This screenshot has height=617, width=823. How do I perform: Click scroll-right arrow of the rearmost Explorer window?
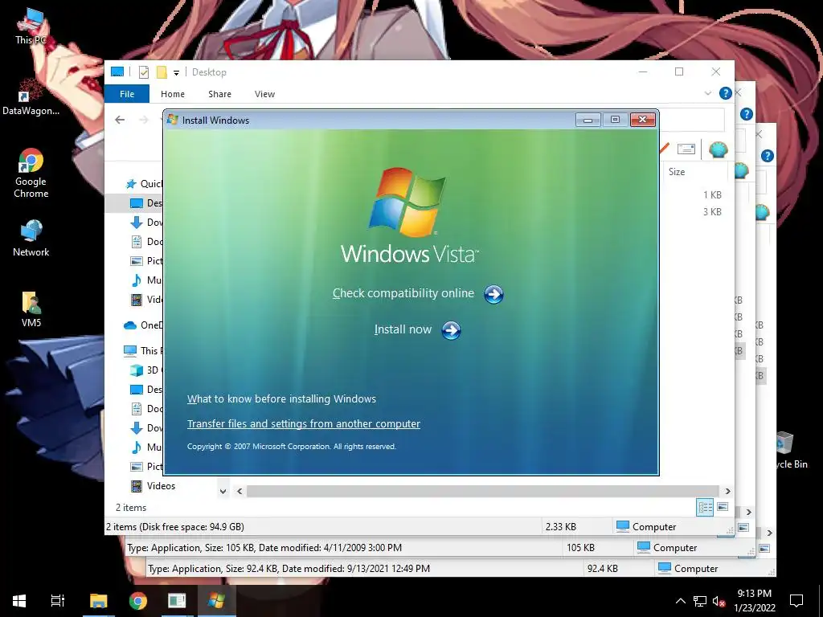click(769, 533)
